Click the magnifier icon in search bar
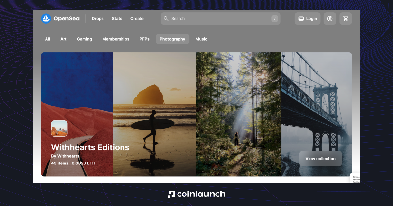Viewport: 393px width, 206px height. point(166,19)
